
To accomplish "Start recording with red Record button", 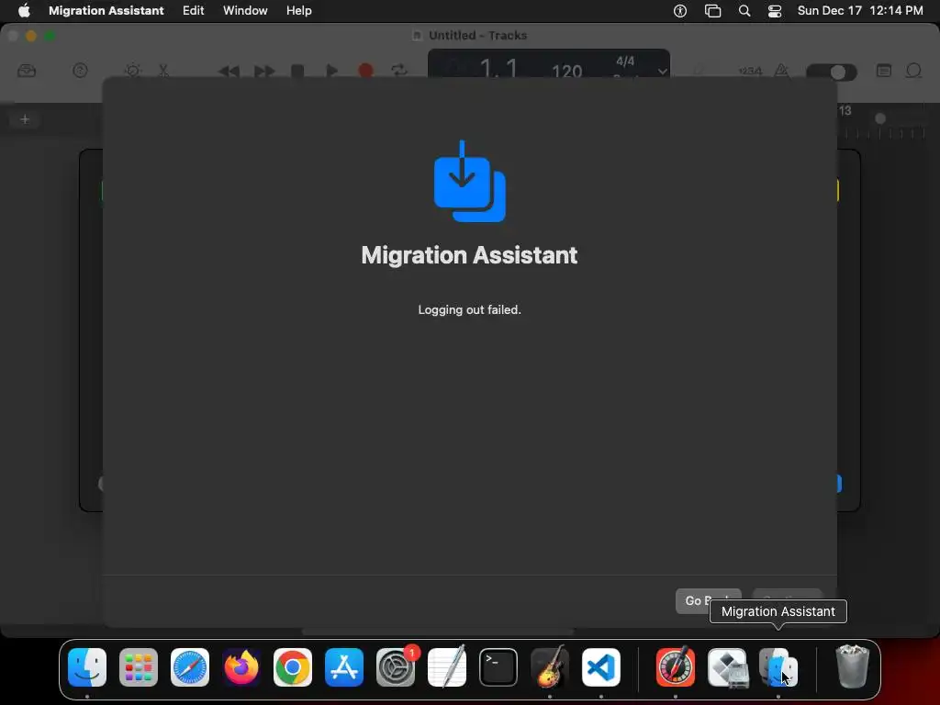I will 365,71.
